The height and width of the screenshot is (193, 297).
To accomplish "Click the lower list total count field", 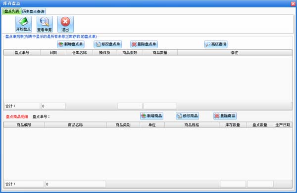I will [x=75, y=184].
